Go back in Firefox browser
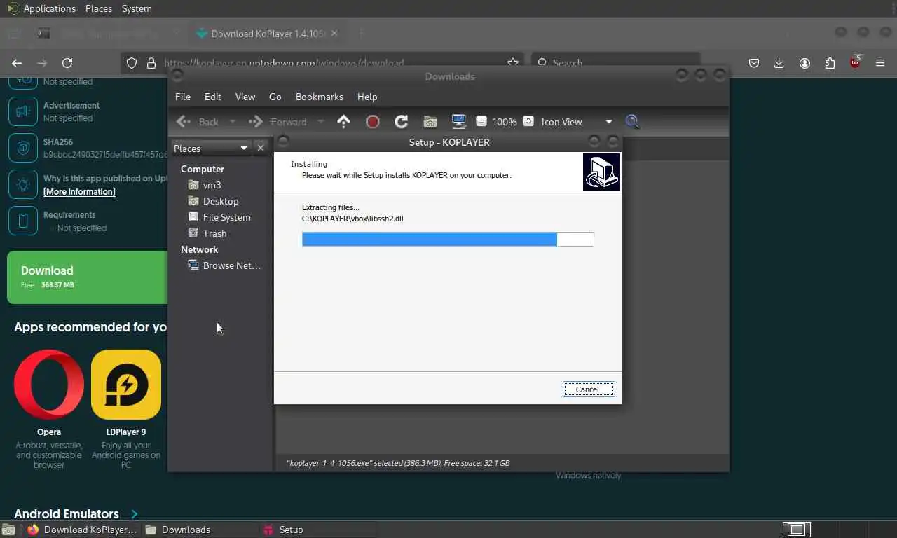This screenshot has width=897, height=538. click(17, 63)
